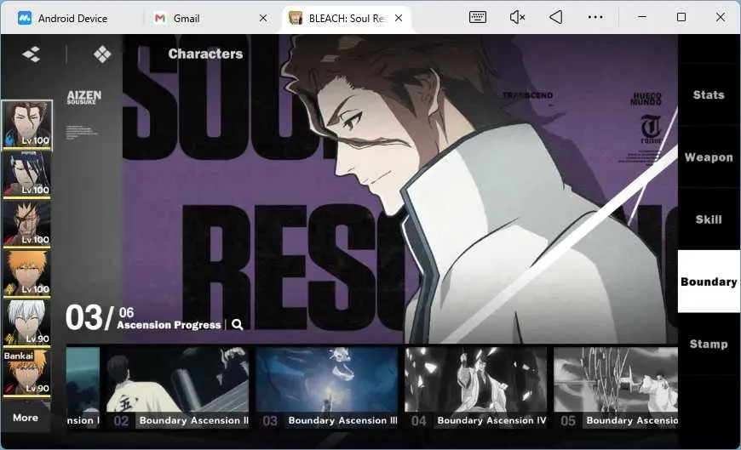The image size is (741, 450).
Task: Click the More button under character list
Action: [x=26, y=418]
